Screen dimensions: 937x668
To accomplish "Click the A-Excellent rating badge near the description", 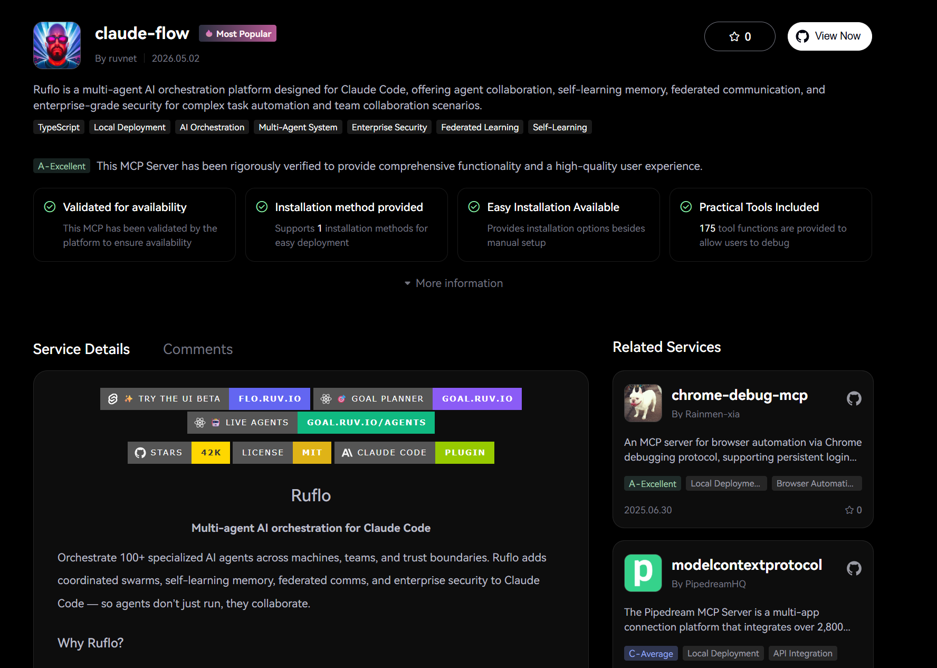I will point(62,166).
